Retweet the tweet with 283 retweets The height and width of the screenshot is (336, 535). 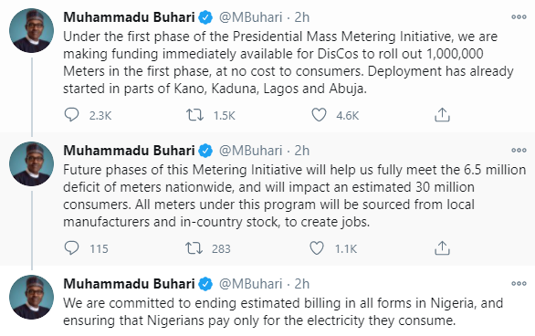[194, 248]
